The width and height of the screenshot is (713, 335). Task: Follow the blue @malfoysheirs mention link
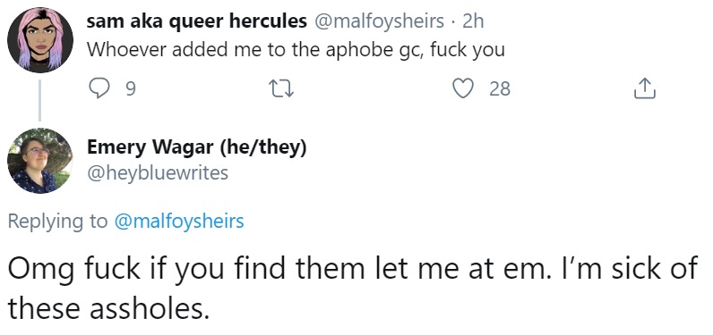click(x=179, y=222)
